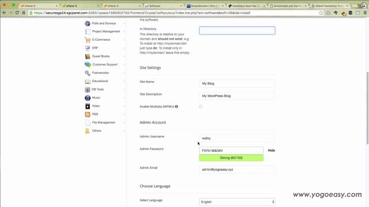Viewport: 369px width, 207px height.
Task: Reload the page with the refresh icon
Action: (17, 13)
